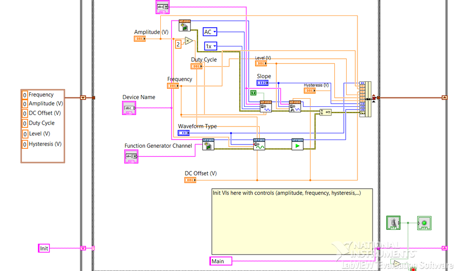Click the green True boolean constant
The height and width of the screenshot is (271, 455).
(253, 93)
